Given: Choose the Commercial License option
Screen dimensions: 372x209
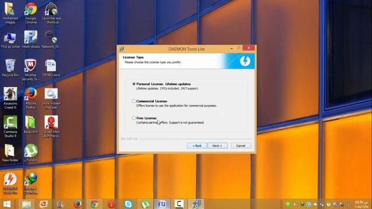Looking at the screenshot, I should tap(134, 101).
